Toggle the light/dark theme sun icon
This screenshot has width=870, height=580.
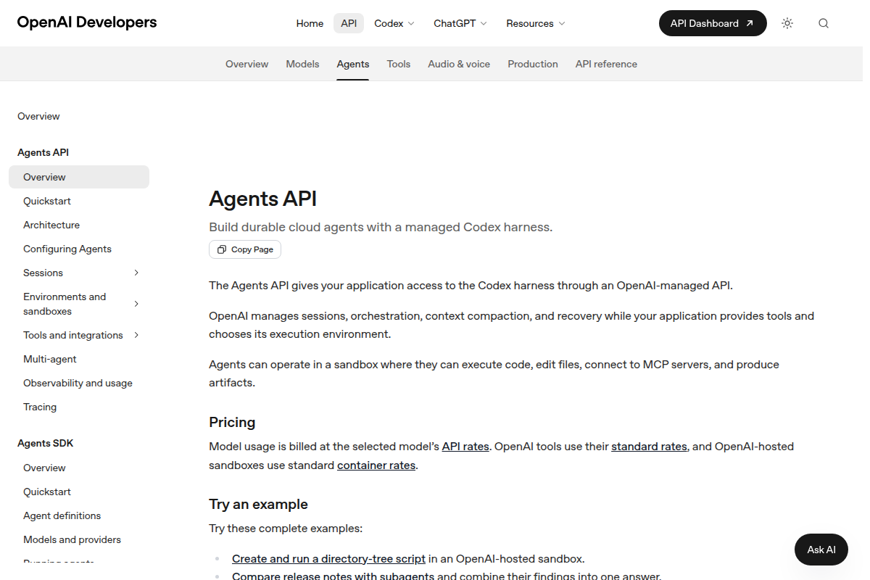(787, 23)
